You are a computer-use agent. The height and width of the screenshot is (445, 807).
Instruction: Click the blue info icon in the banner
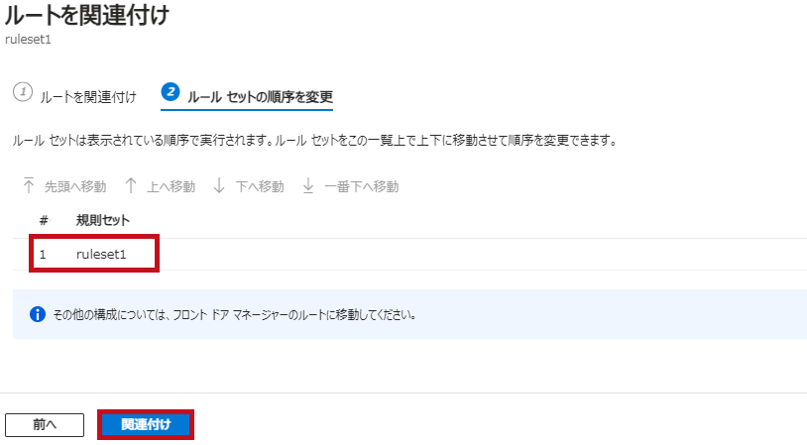(x=38, y=314)
